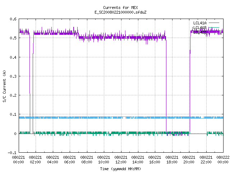Click the x-axis tick '080221 12:00'

tap(121, 160)
